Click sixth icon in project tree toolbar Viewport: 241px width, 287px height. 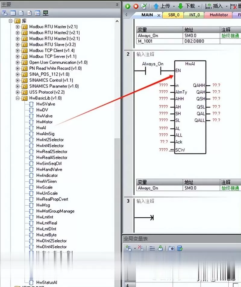pyautogui.click(x=45, y=13)
